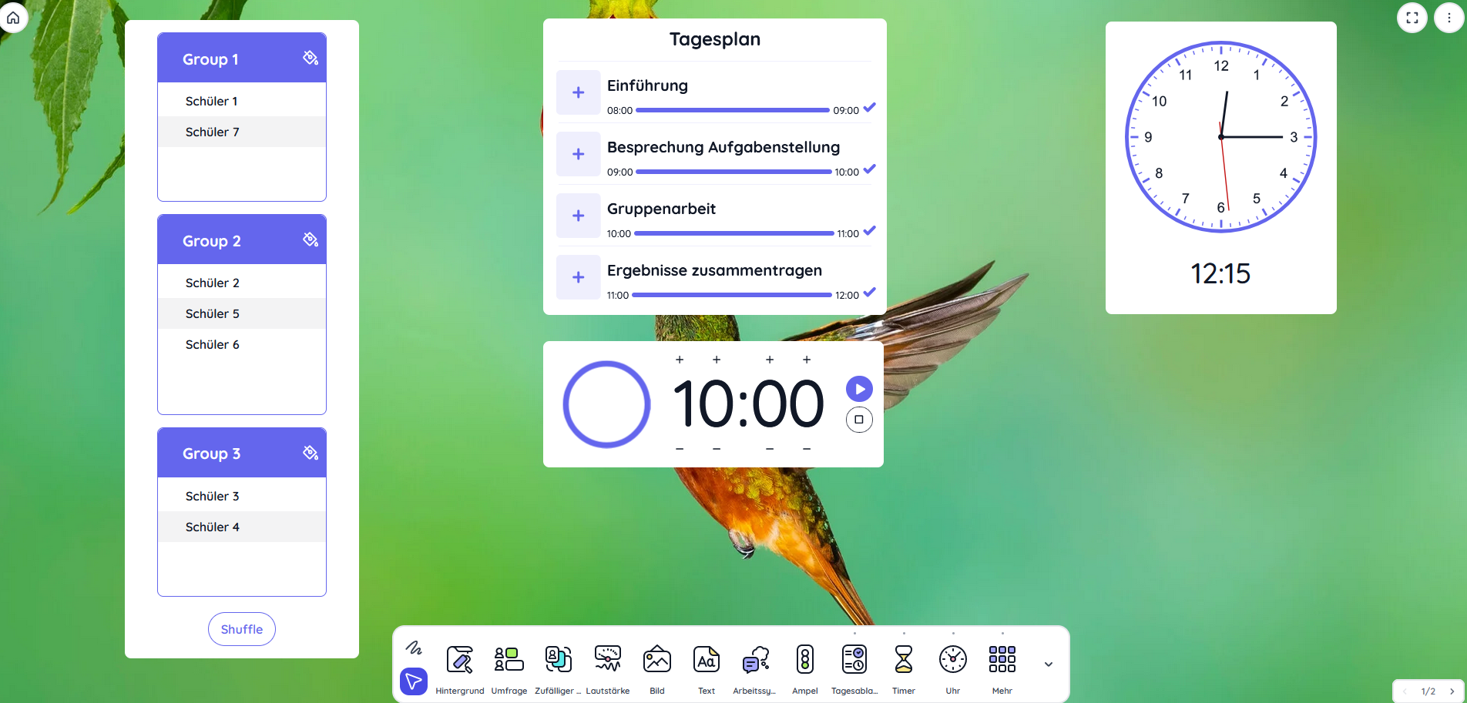Image resolution: width=1467 pixels, height=703 pixels.
Task: Add a Bild image widget
Action: (x=656, y=660)
